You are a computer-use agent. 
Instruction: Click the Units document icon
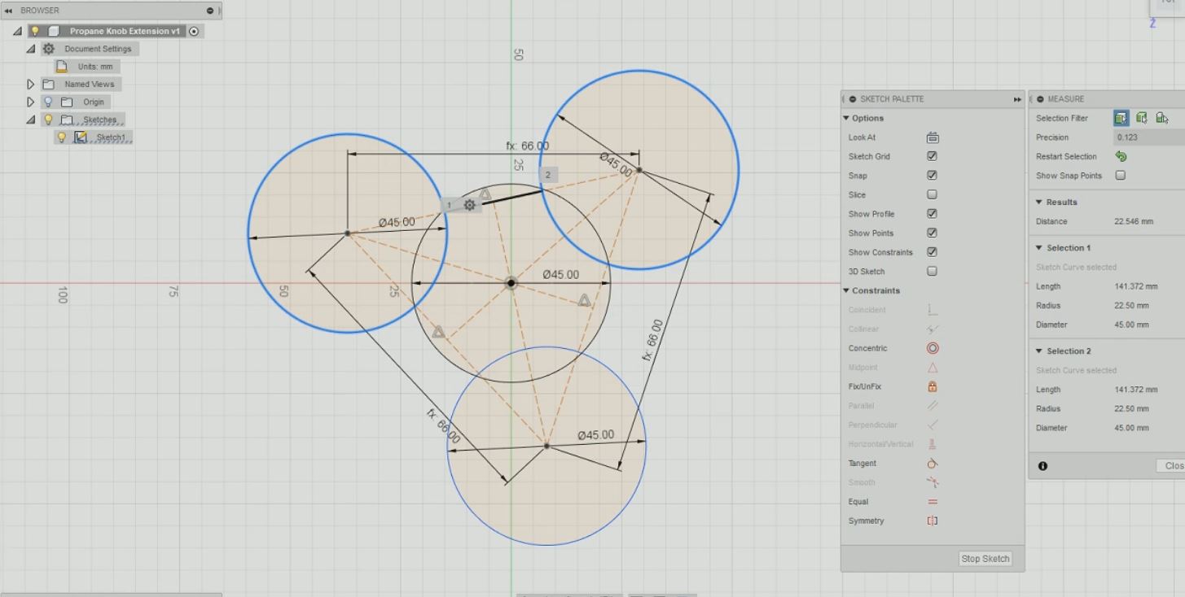tap(62, 67)
